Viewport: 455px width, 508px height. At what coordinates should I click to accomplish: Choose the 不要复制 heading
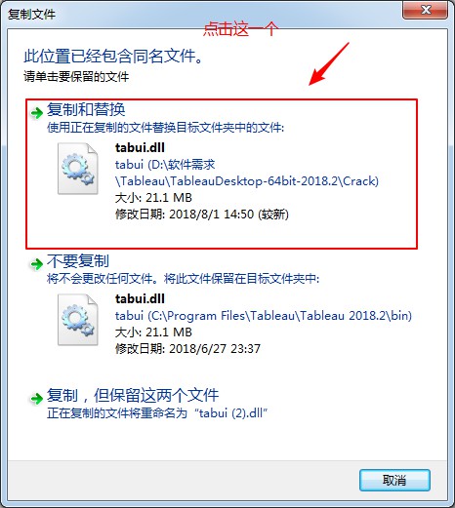pyautogui.click(x=78, y=260)
